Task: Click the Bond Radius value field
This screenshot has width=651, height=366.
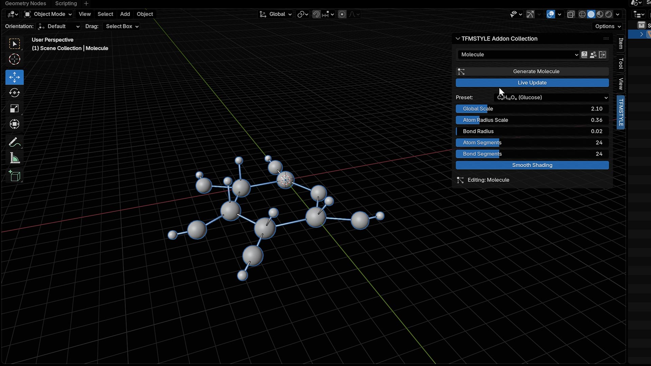Action: coord(532,131)
